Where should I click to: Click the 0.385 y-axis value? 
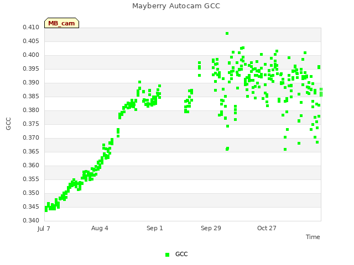point(31,96)
